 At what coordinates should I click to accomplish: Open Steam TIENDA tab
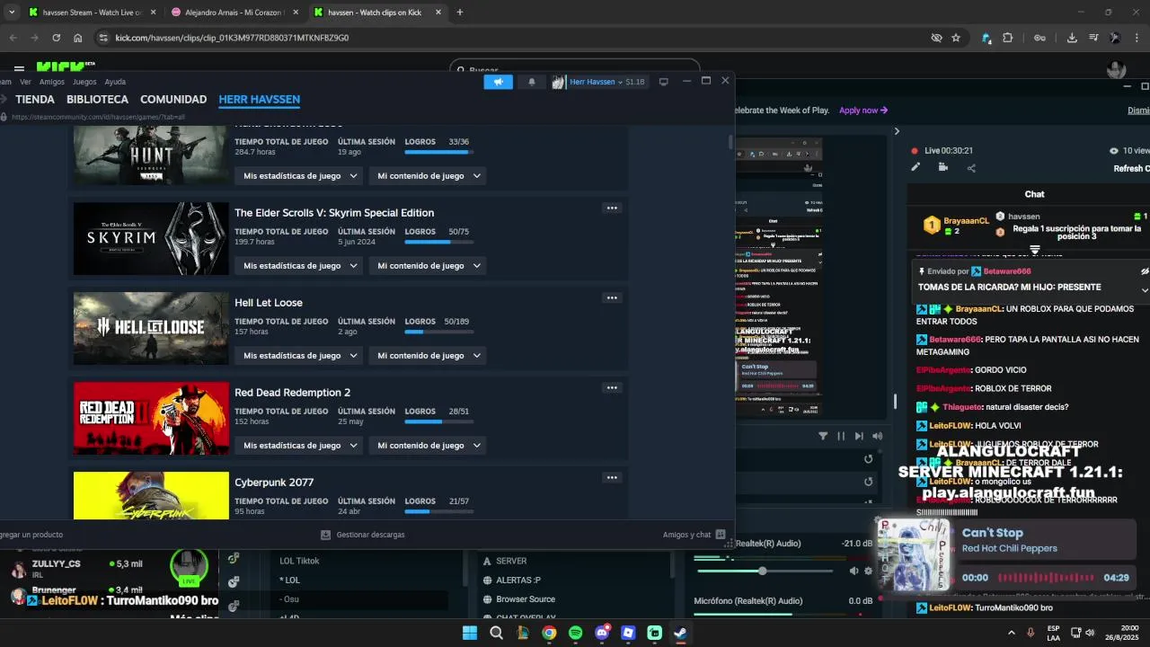point(35,100)
